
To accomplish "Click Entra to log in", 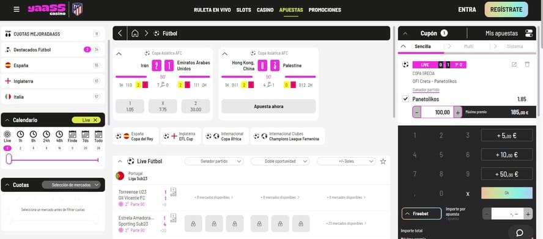I will click(x=467, y=10).
